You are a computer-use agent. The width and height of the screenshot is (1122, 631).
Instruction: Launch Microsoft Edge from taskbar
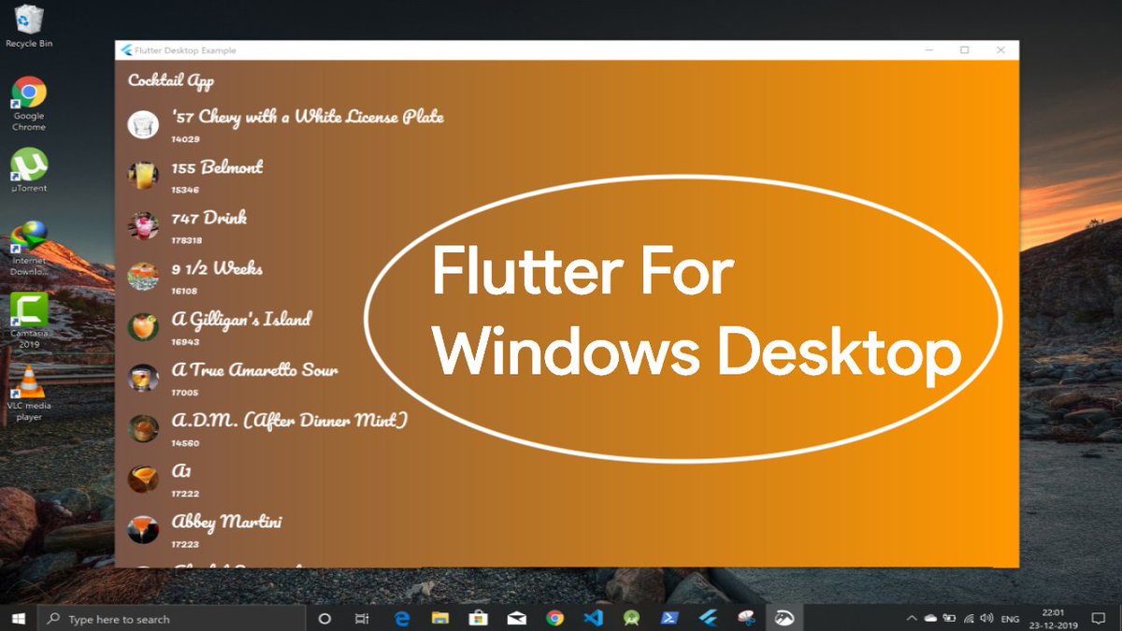pos(403,618)
